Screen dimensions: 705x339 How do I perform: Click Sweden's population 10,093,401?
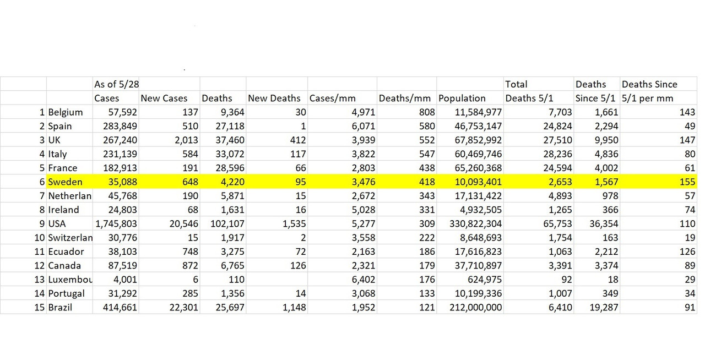(470, 182)
